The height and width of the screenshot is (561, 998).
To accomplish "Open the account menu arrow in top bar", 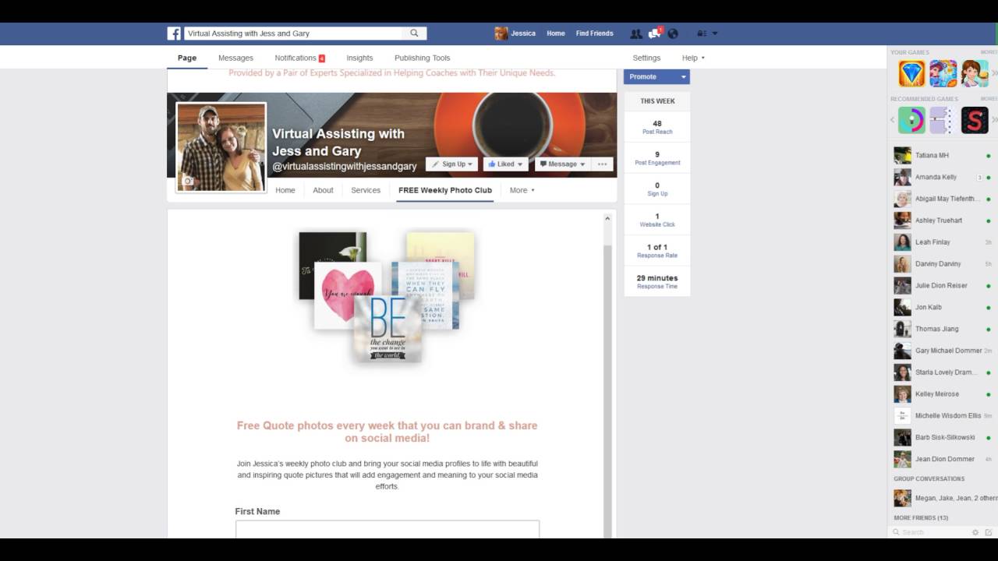I will (x=715, y=34).
